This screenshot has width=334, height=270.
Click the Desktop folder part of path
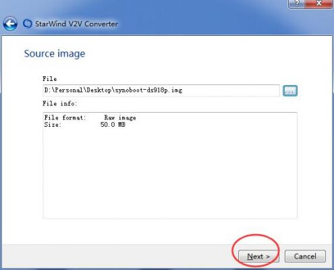point(99,90)
